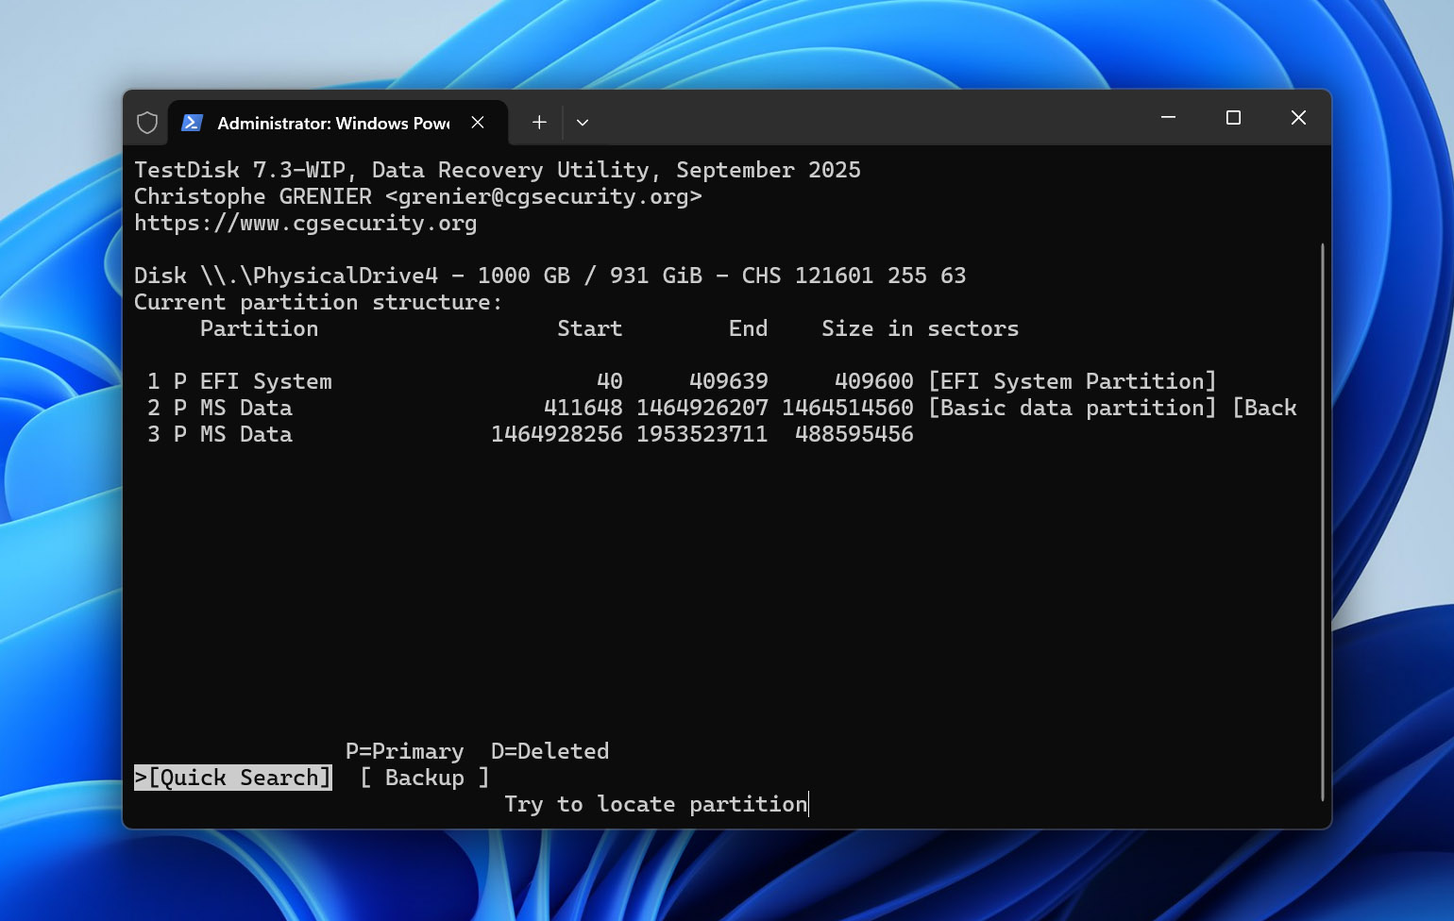
Task: Click the shield icon in the title bar
Action: [x=147, y=123]
